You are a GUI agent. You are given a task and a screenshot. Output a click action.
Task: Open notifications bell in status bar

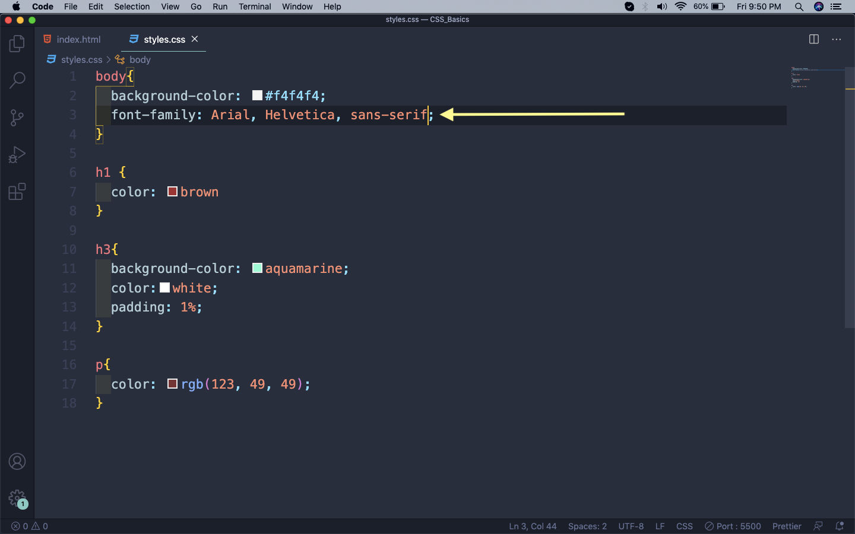tap(840, 526)
